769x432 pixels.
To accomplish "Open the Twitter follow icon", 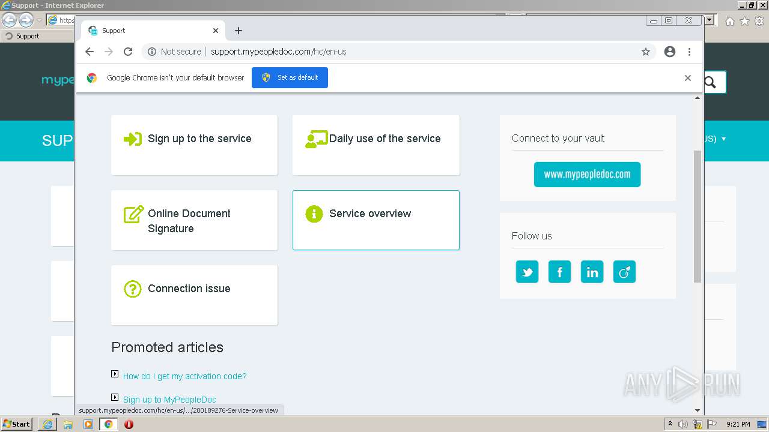I will pos(527,272).
